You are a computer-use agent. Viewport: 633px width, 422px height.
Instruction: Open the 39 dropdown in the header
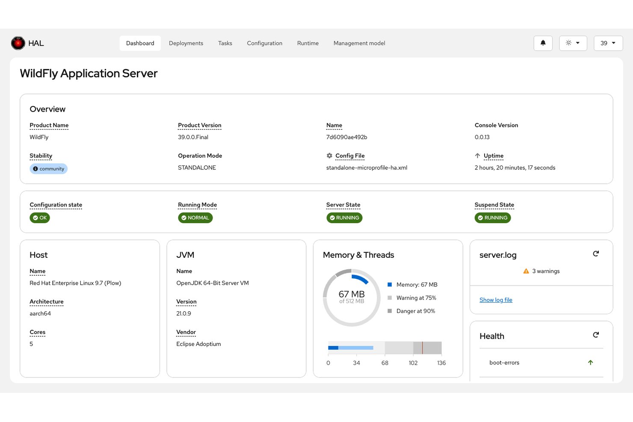click(608, 43)
